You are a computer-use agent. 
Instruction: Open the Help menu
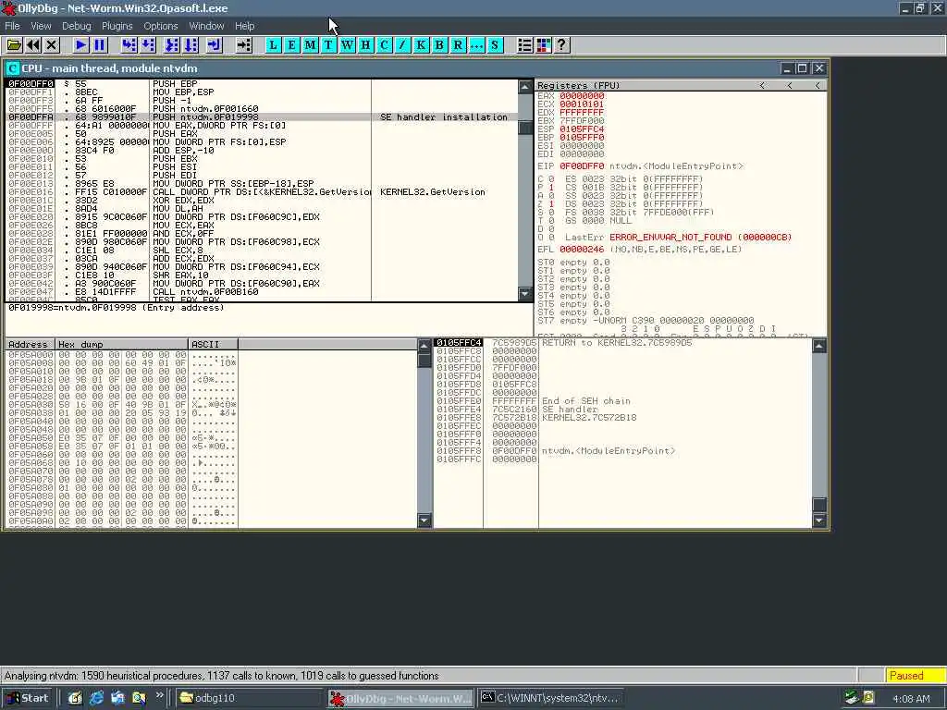[x=244, y=26]
